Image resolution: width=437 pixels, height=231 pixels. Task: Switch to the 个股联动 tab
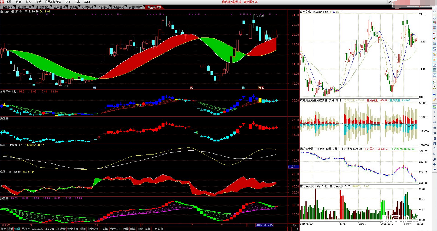(103, 7)
